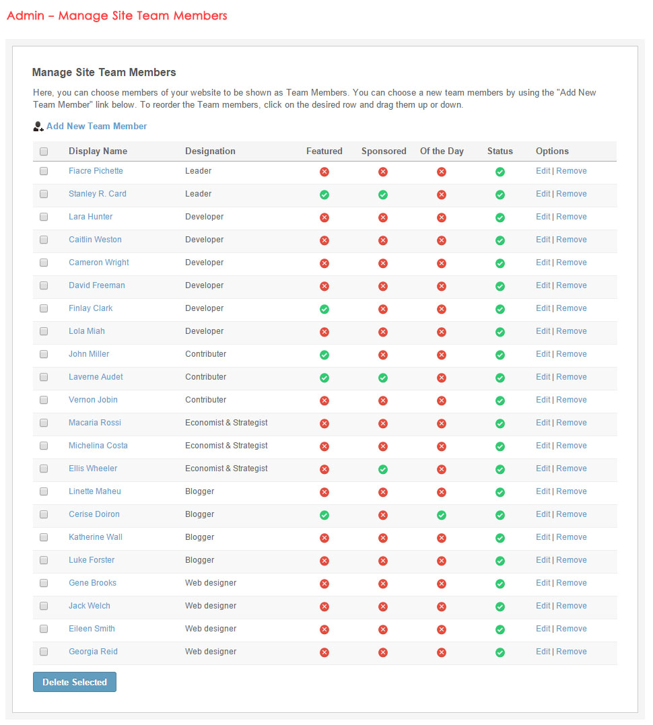Toggle Status icon for Georgia Reid

[500, 652]
